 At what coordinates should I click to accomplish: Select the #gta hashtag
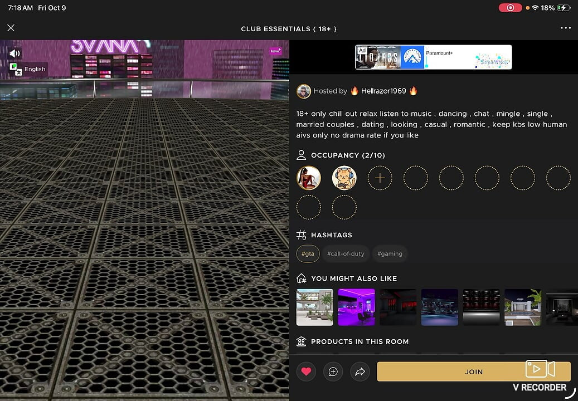(x=308, y=254)
